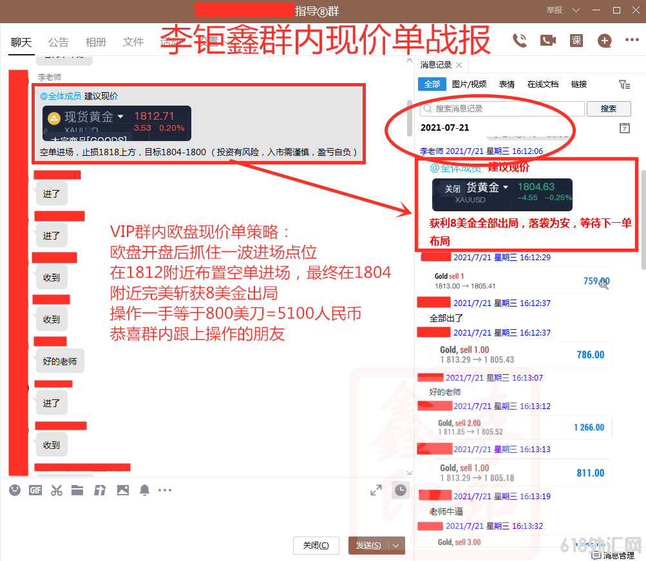Start a voice call from the chat header
This screenshot has height=561, width=646.
coord(519,41)
